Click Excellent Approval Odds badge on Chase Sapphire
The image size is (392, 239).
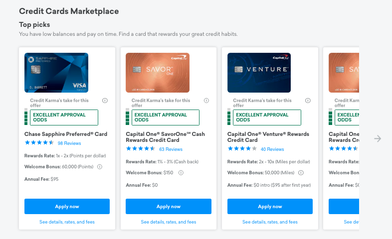(64, 117)
